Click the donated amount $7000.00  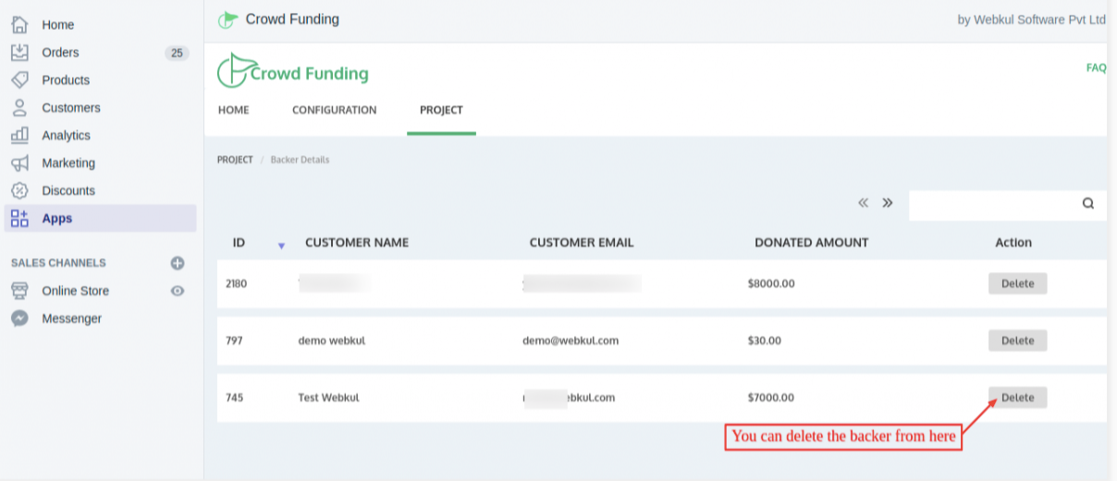tap(771, 398)
